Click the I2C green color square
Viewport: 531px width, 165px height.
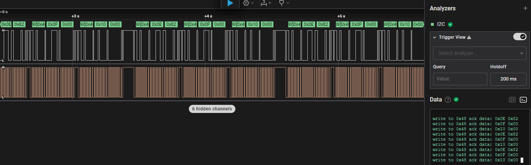pos(432,24)
